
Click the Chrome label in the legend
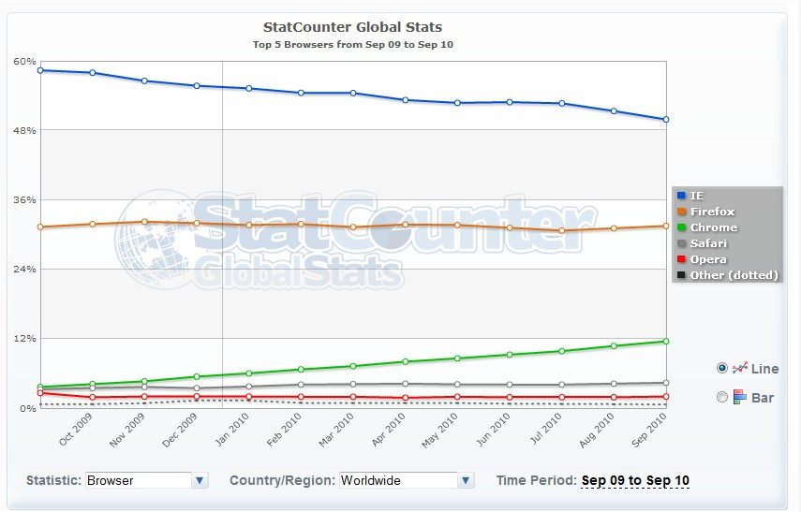click(x=713, y=227)
